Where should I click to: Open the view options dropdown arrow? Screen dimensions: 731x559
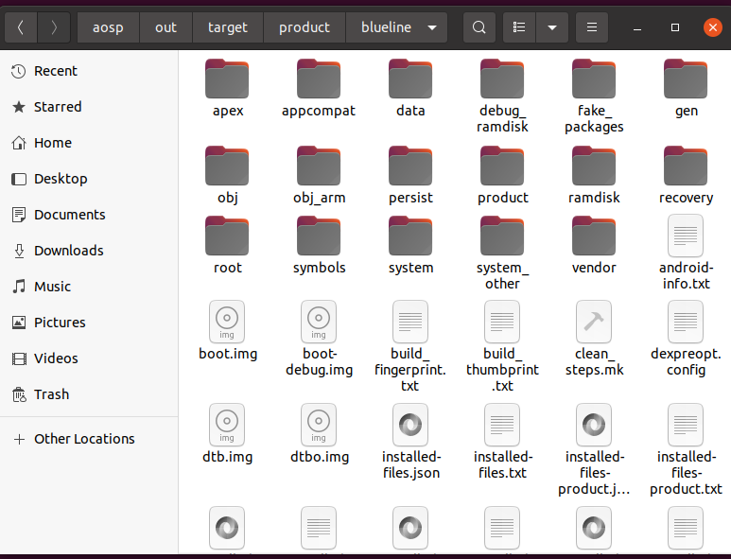tap(551, 27)
